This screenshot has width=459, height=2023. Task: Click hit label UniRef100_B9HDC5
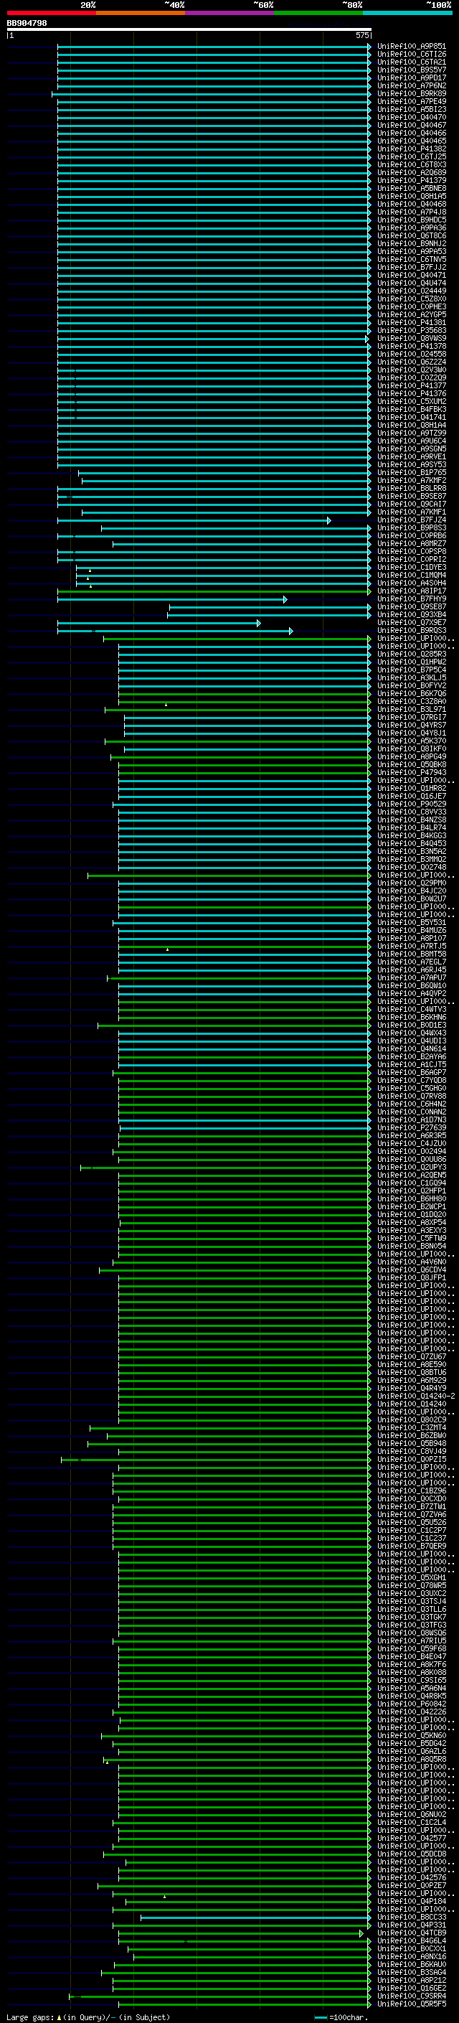click(411, 220)
